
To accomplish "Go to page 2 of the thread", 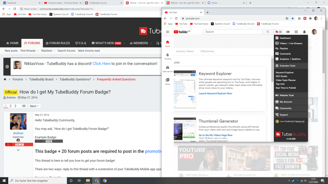I will tap(10, 106).
